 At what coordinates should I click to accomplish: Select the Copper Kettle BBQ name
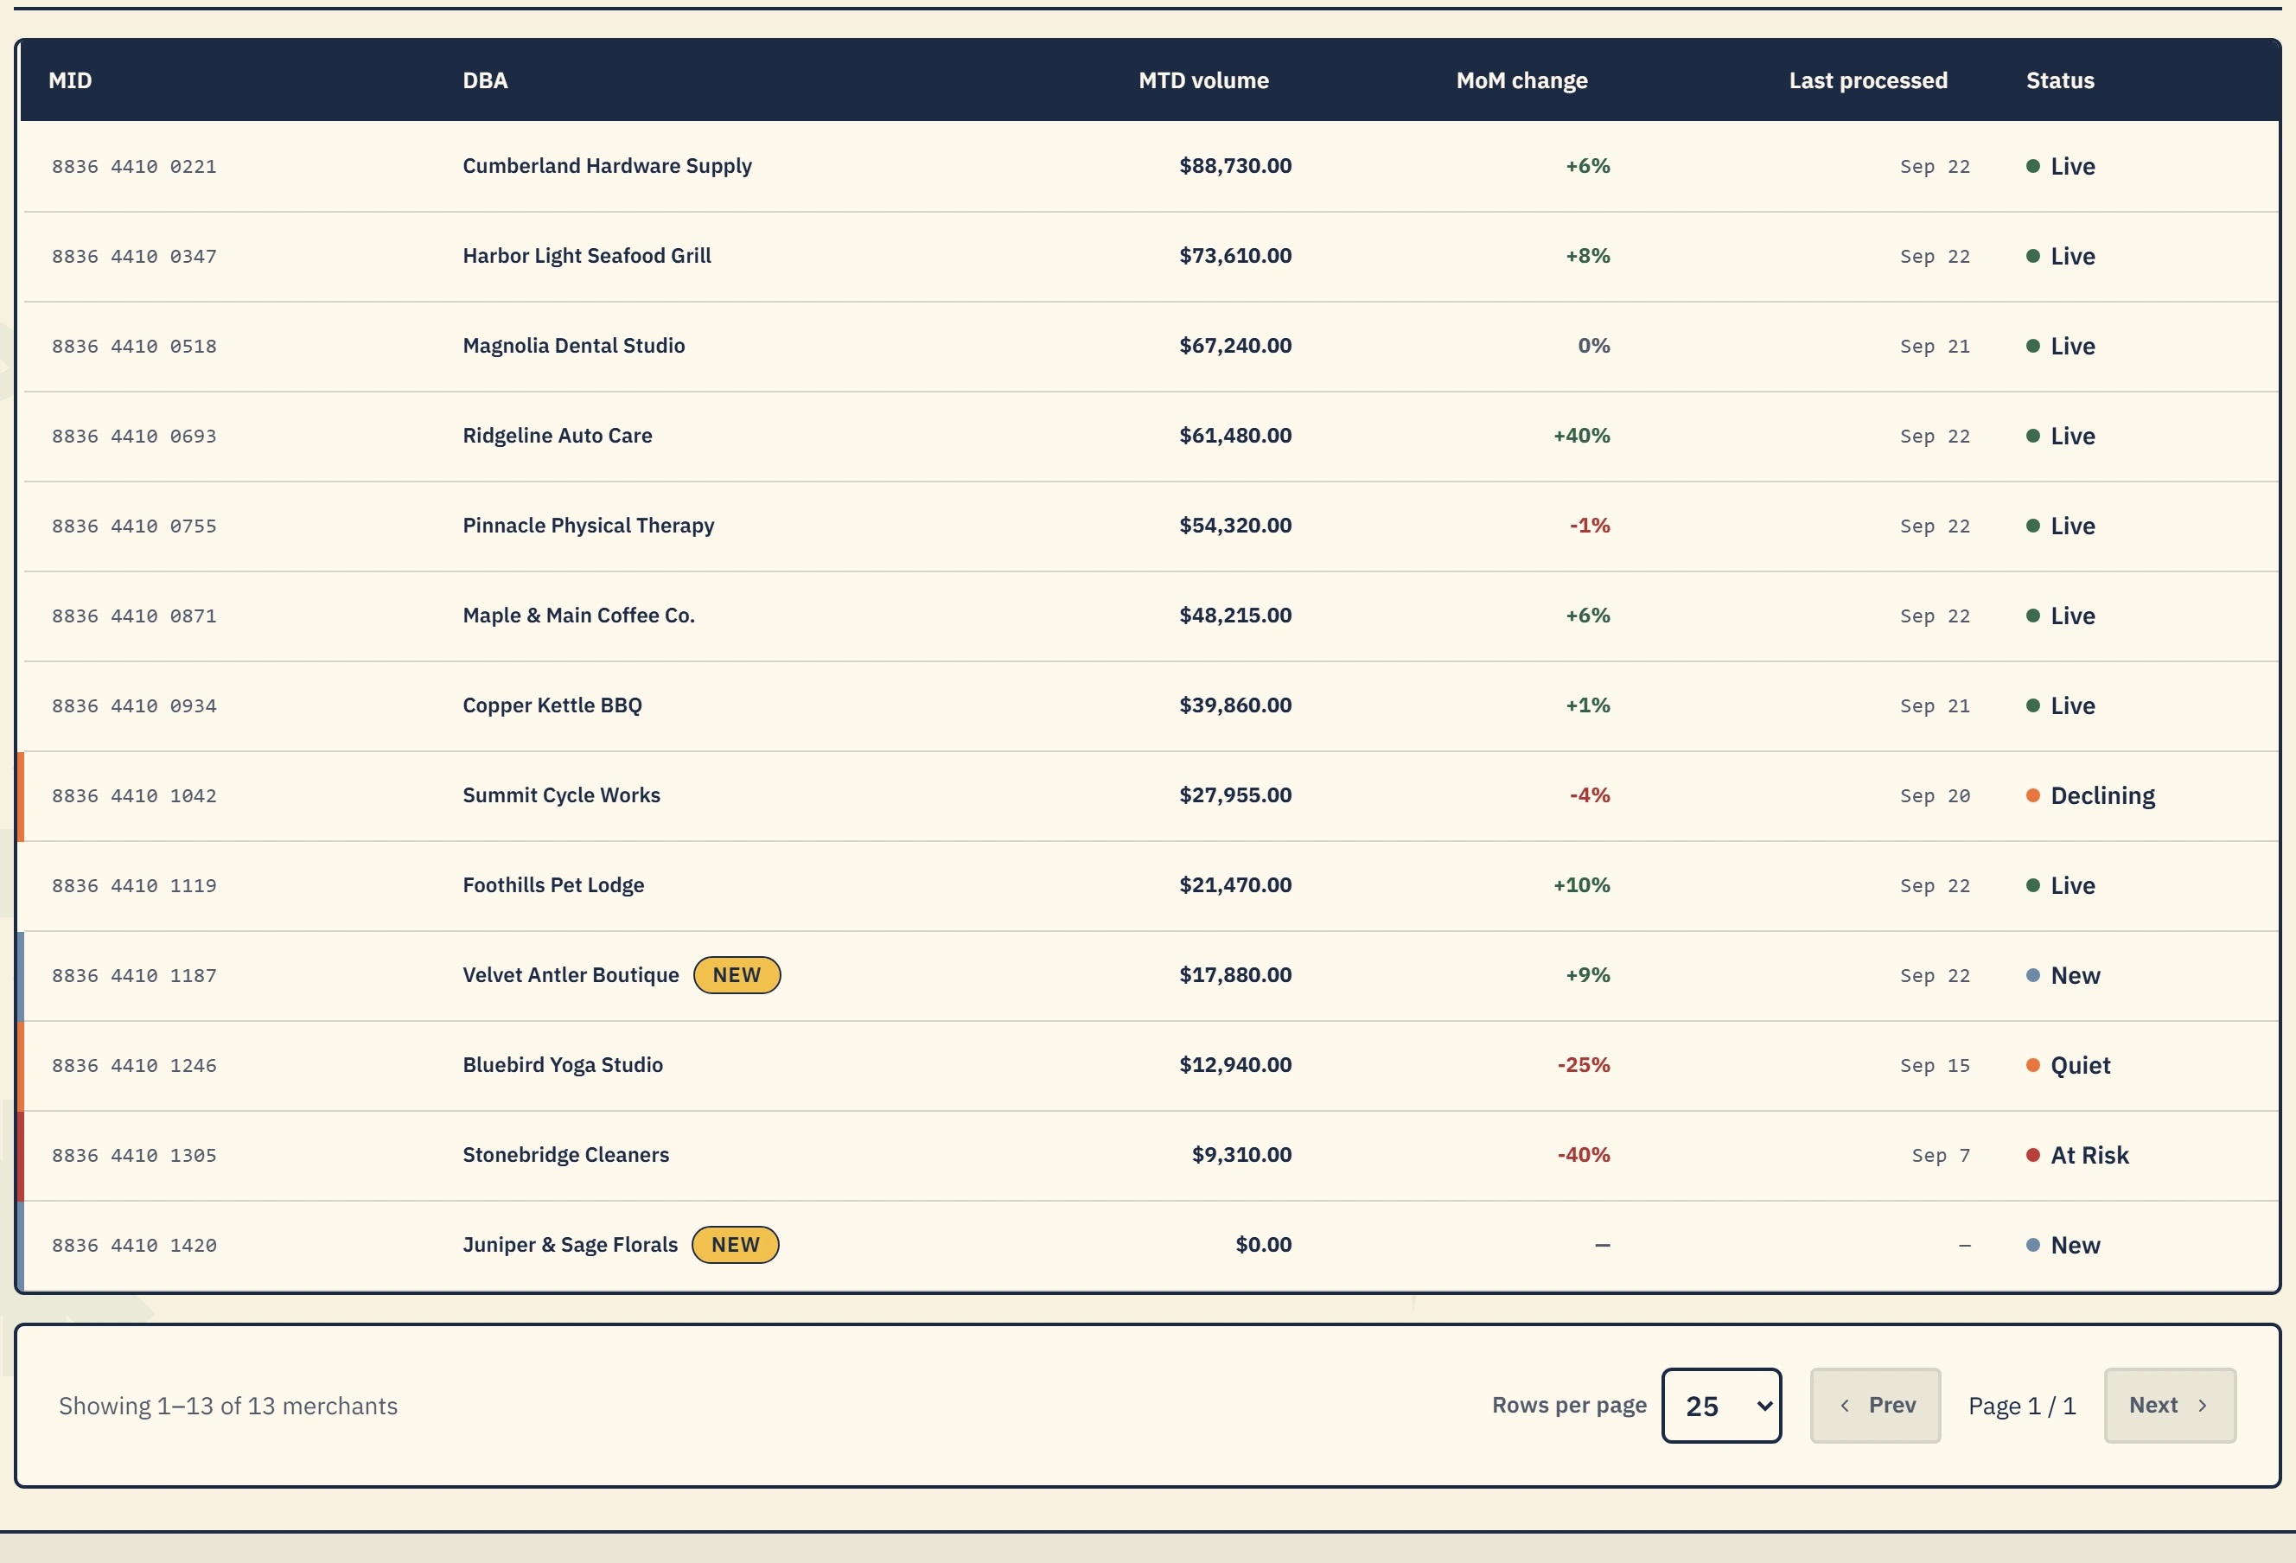[552, 705]
